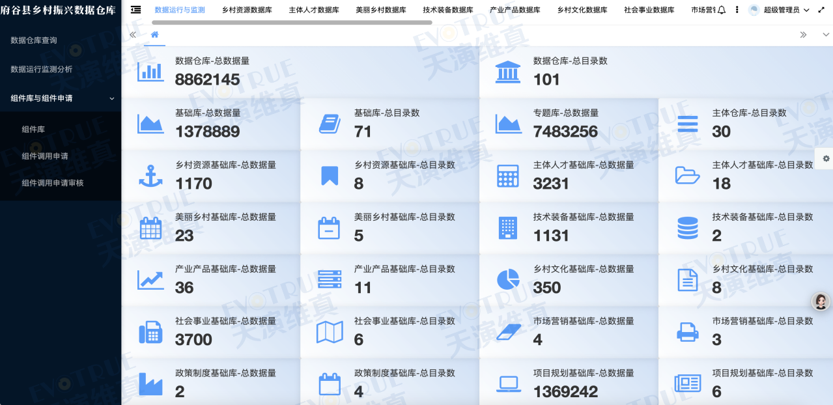Viewport: 833px width, 405px height.
Task: Click the anchor icon on the 乡村资源基础库 card
Action: tap(151, 175)
